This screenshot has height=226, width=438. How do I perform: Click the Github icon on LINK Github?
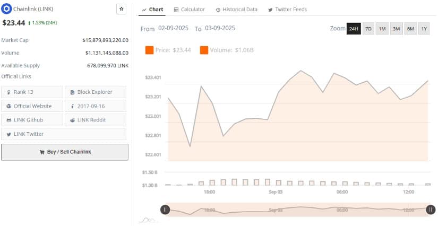(8, 120)
